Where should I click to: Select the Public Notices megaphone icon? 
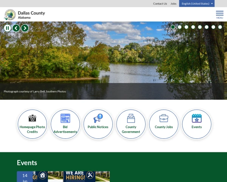point(98,118)
